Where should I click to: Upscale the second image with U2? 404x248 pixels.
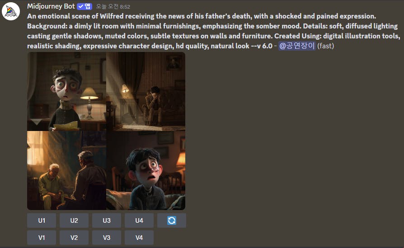[74, 220]
